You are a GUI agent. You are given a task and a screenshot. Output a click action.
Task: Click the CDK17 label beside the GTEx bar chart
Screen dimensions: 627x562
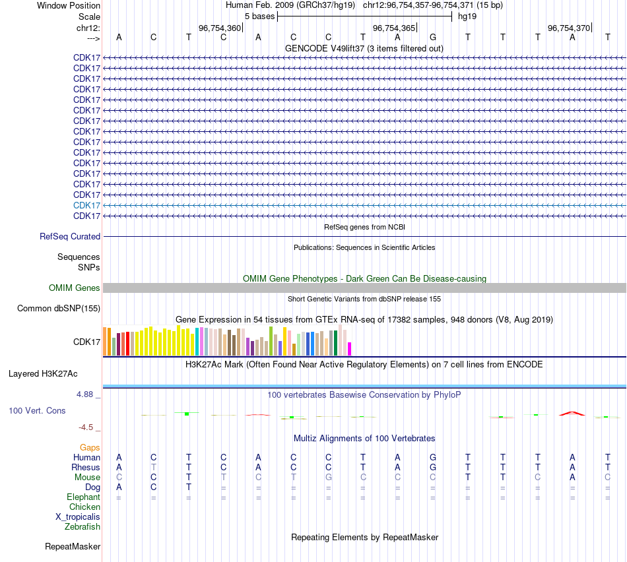(86, 342)
